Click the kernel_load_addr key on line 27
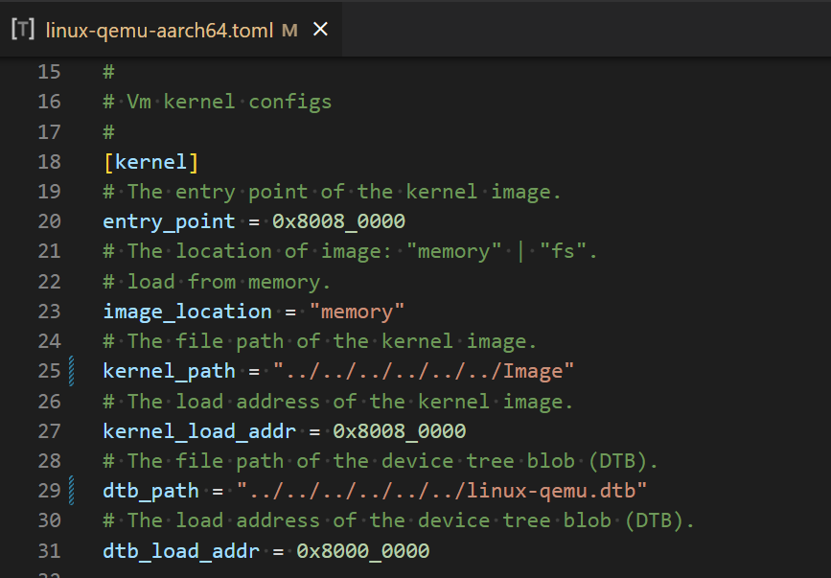 [x=199, y=431]
